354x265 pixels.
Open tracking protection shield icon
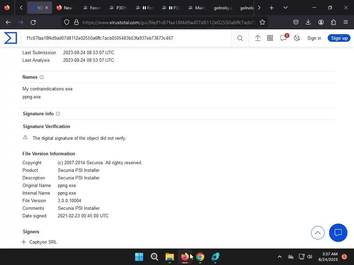tap(67, 22)
